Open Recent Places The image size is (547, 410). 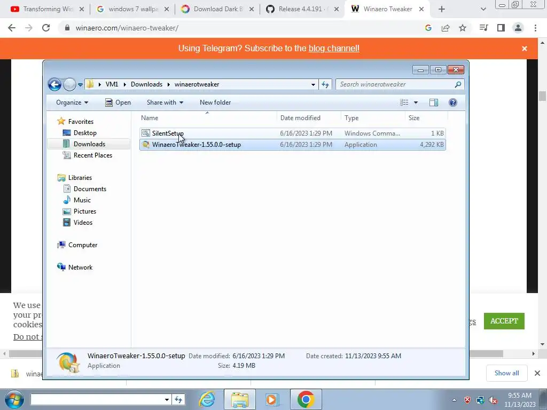[x=92, y=155]
